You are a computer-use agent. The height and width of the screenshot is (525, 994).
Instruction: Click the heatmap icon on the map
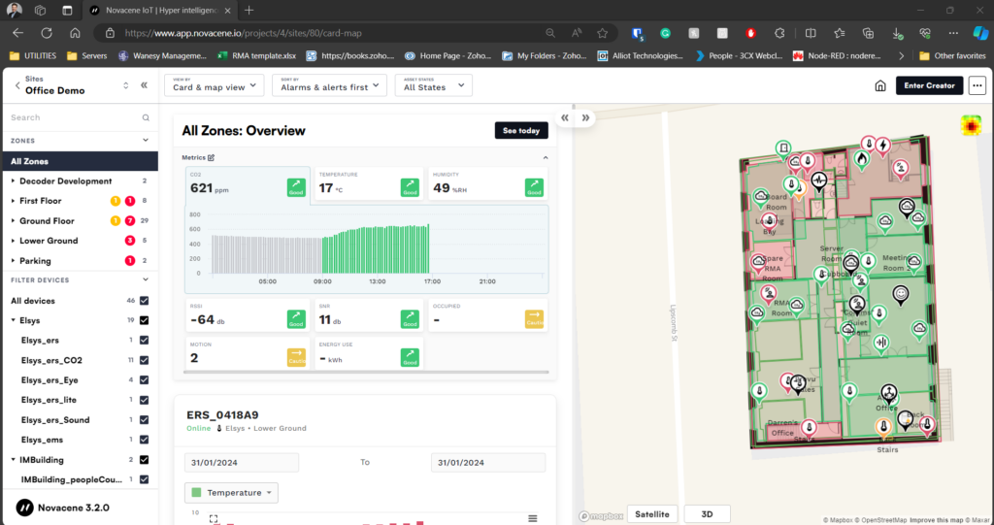click(x=970, y=124)
